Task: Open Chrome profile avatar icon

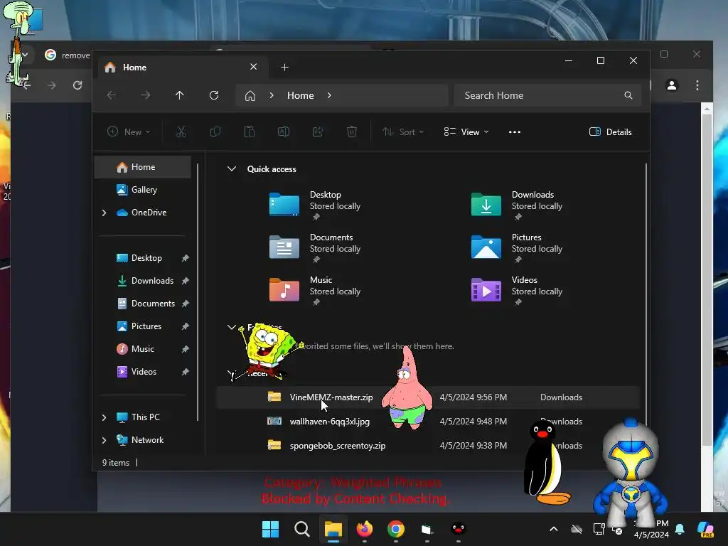Action: [x=671, y=85]
